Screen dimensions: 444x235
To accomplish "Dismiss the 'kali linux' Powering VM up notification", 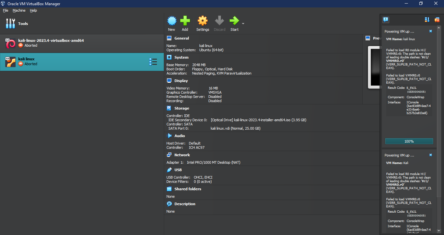I will point(431,31).
